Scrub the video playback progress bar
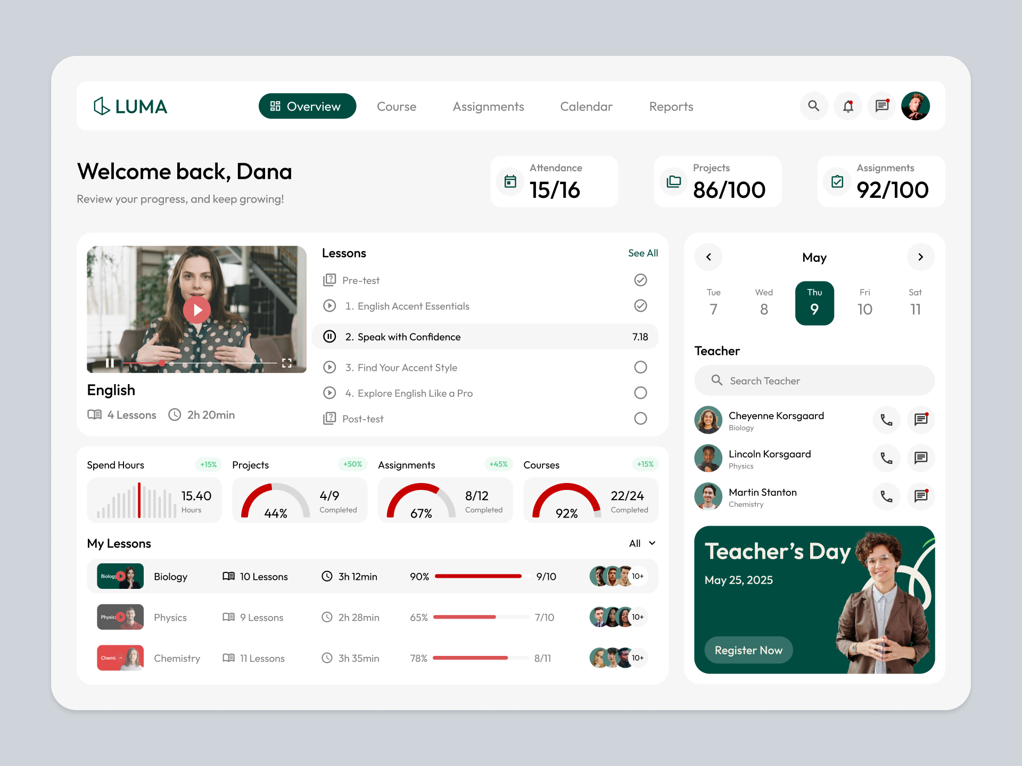1022x766 pixels. coord(161,363)
